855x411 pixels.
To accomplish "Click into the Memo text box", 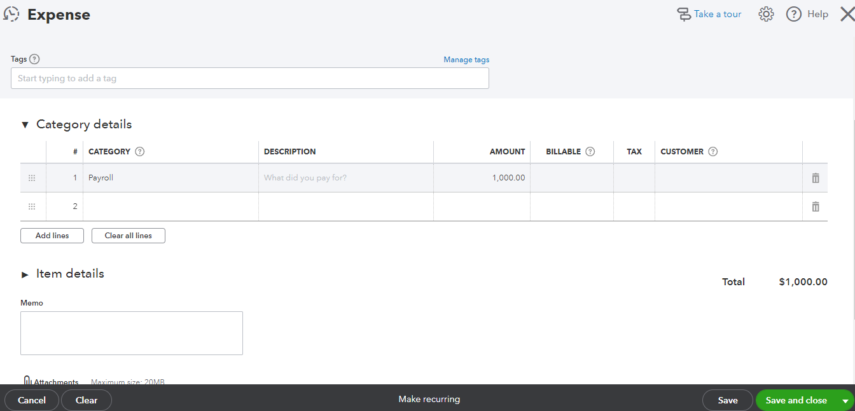I will pos(132,333).
